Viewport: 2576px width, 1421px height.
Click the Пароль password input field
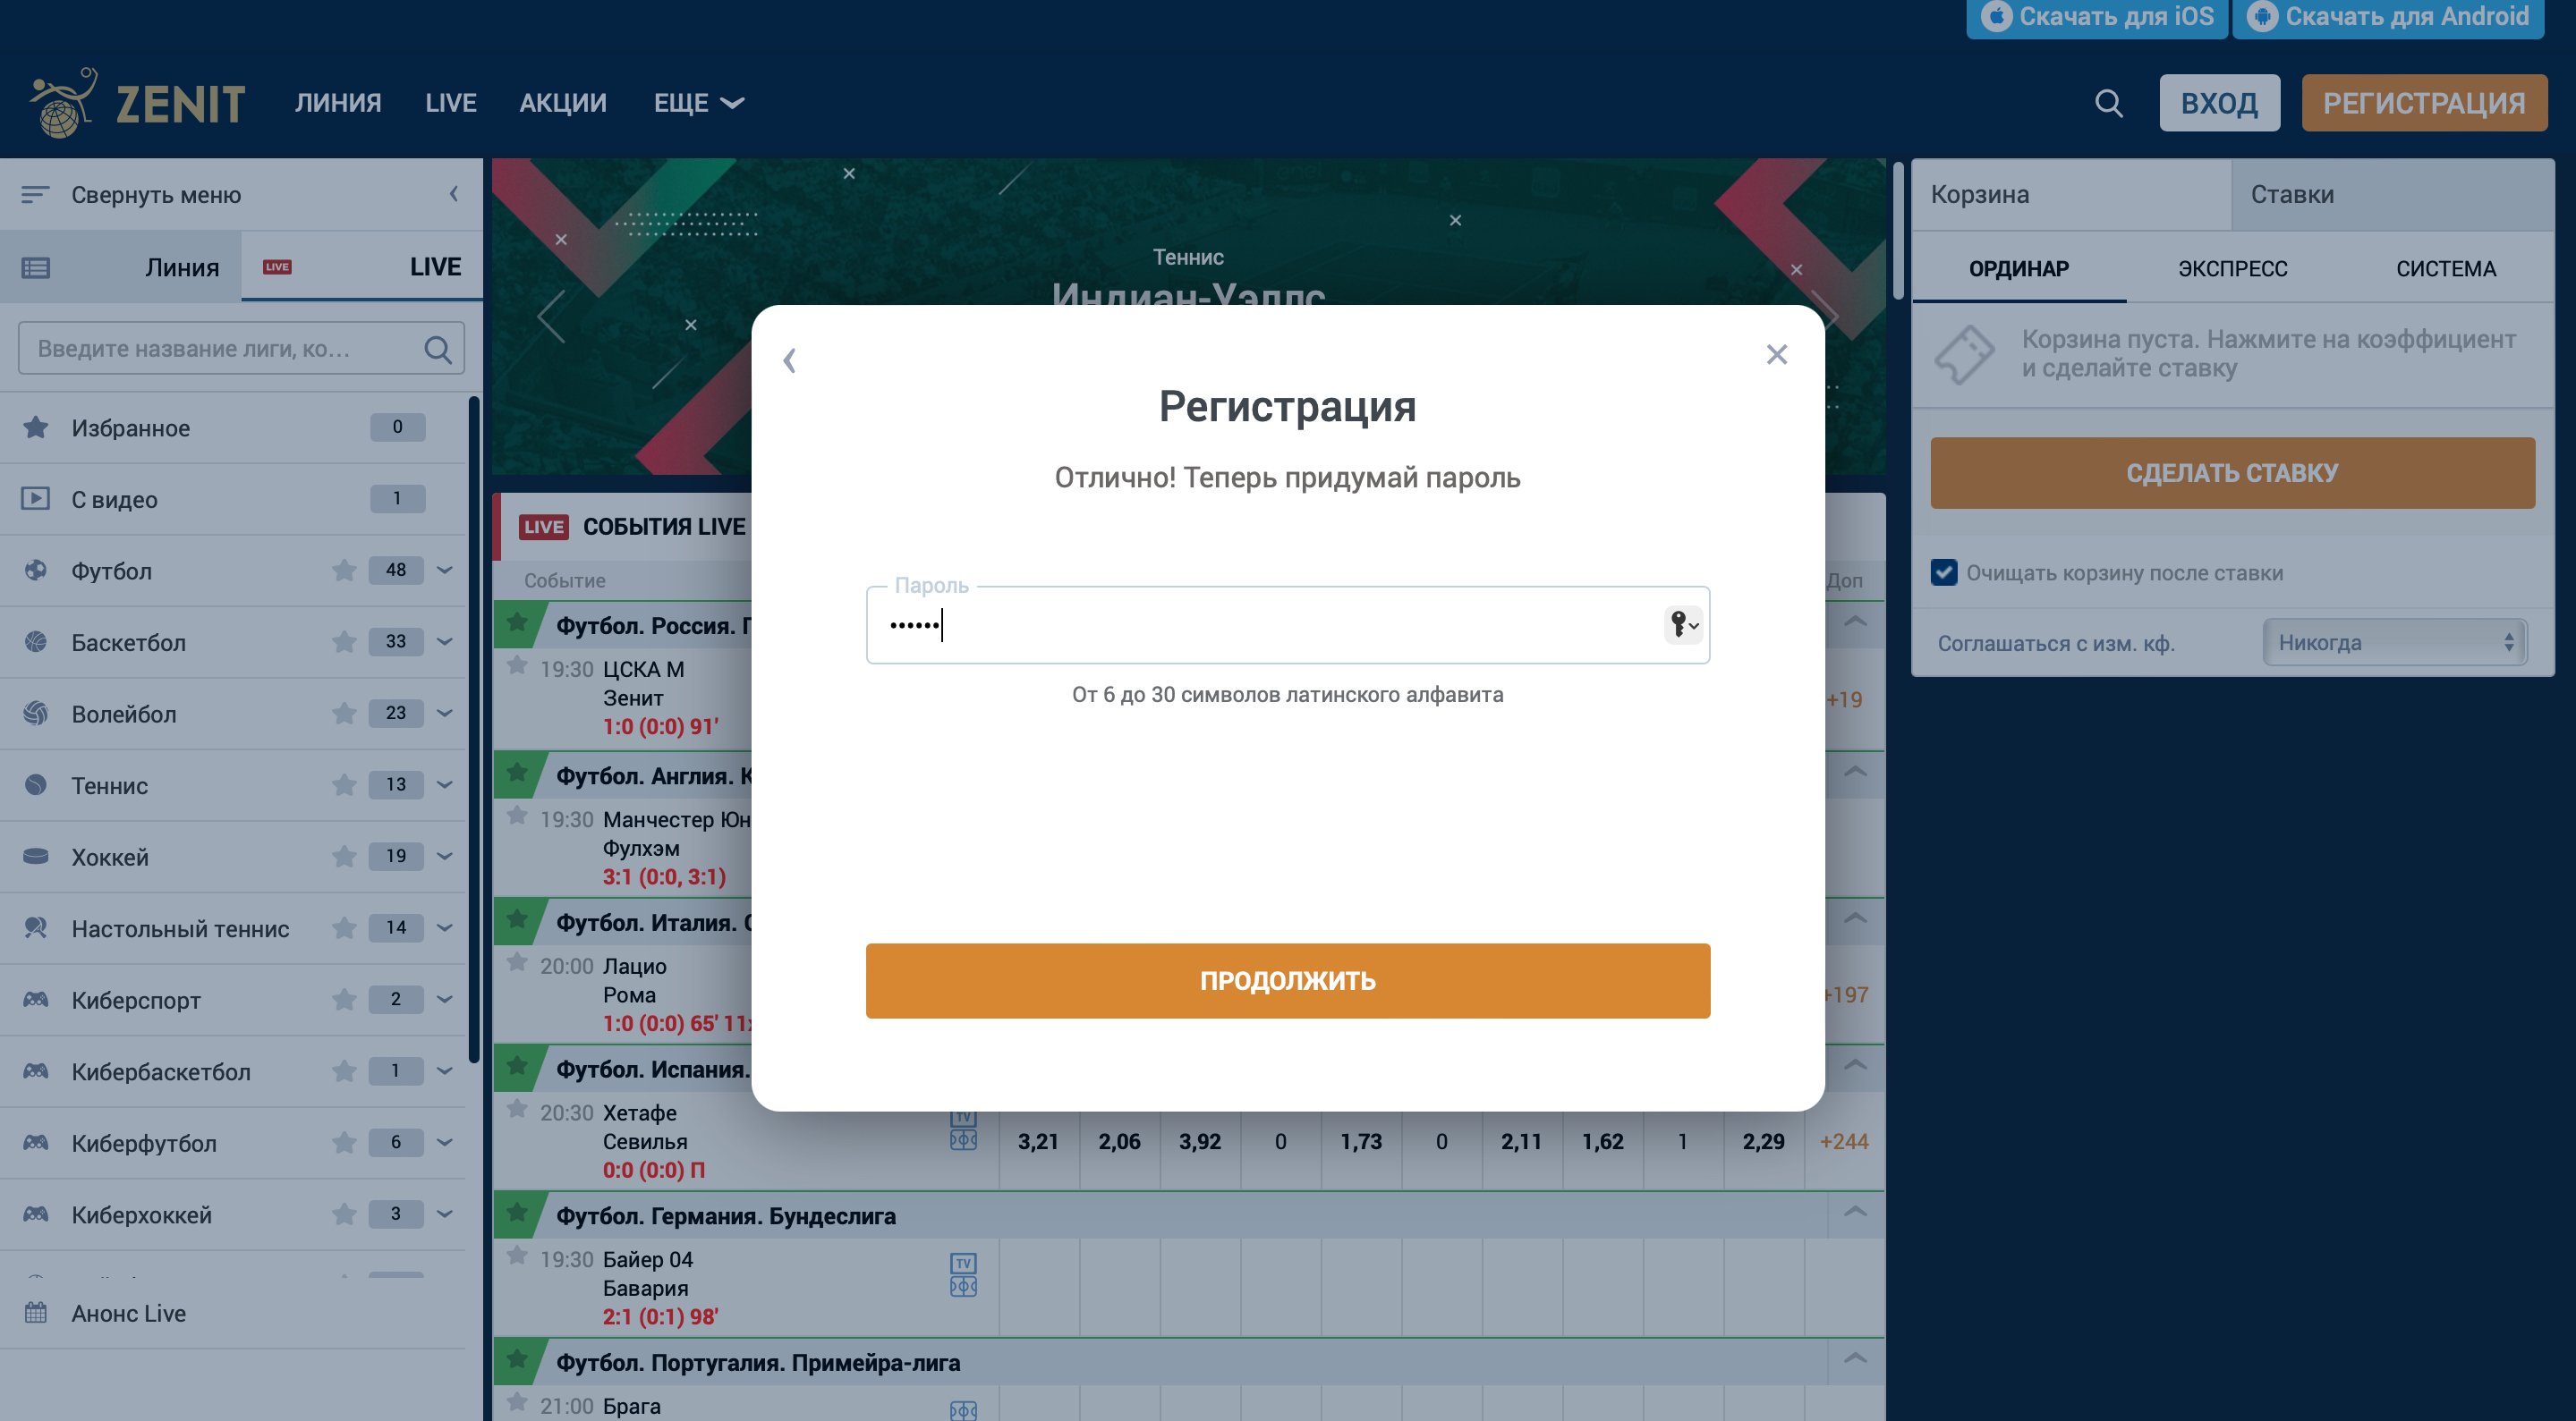click(x=1260, y=626)
